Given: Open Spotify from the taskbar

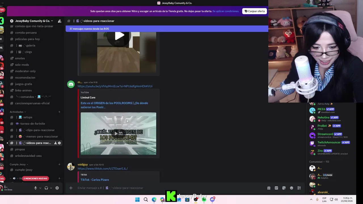Looking at the screenshot, I should pos(204,199).
